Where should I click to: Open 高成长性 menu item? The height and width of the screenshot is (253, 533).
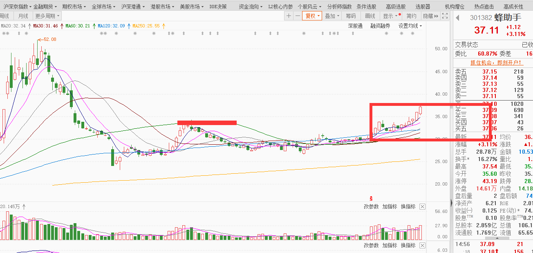pyautogui.click(x=513, y=7)
